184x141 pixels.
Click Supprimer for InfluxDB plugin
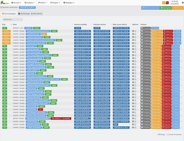coord(168,34)
